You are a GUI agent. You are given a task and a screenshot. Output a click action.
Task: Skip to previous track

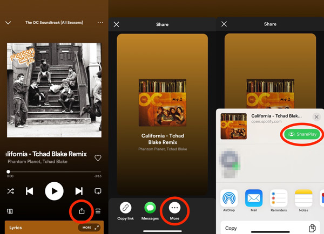click(29, 191)
